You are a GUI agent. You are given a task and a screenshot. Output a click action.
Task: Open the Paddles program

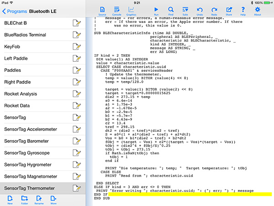tap(43, 70)
